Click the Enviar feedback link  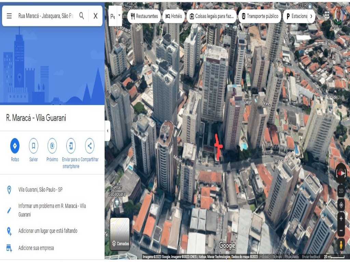311,257
